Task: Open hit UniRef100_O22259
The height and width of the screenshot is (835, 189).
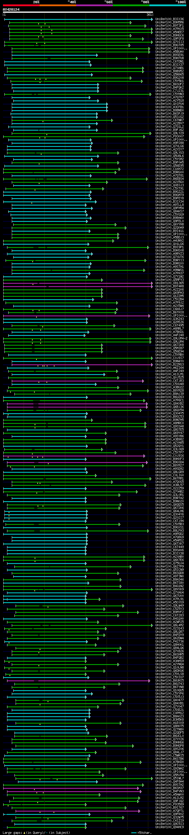Action: (170, 488)
